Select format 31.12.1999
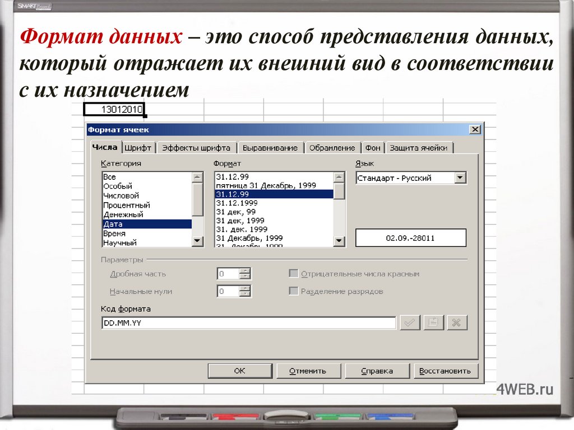 click(274, 203)
